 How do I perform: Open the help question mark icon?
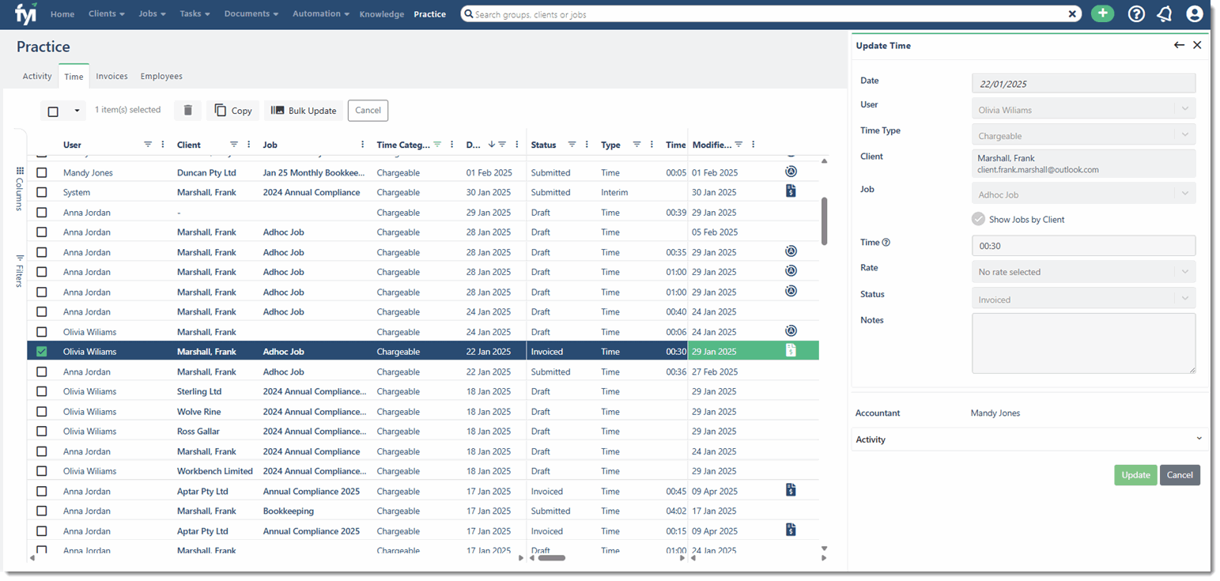pos(1136,13)
